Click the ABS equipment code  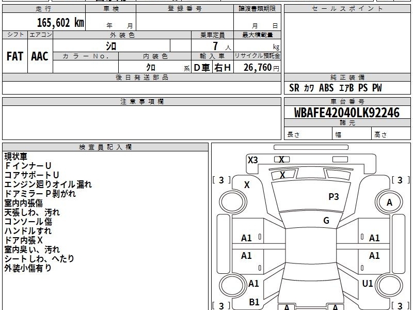[x=326, y=88]
